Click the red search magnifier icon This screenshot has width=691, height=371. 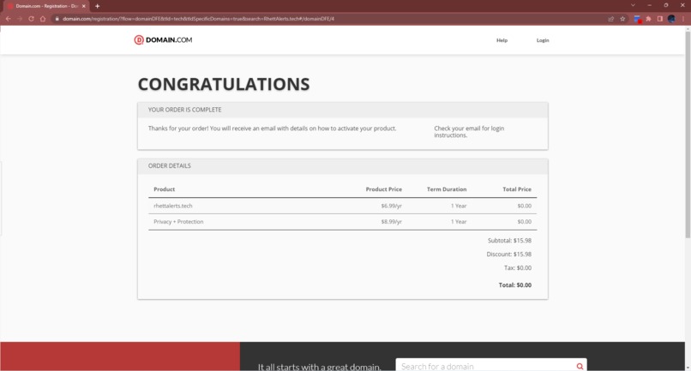tap(580, 366)
